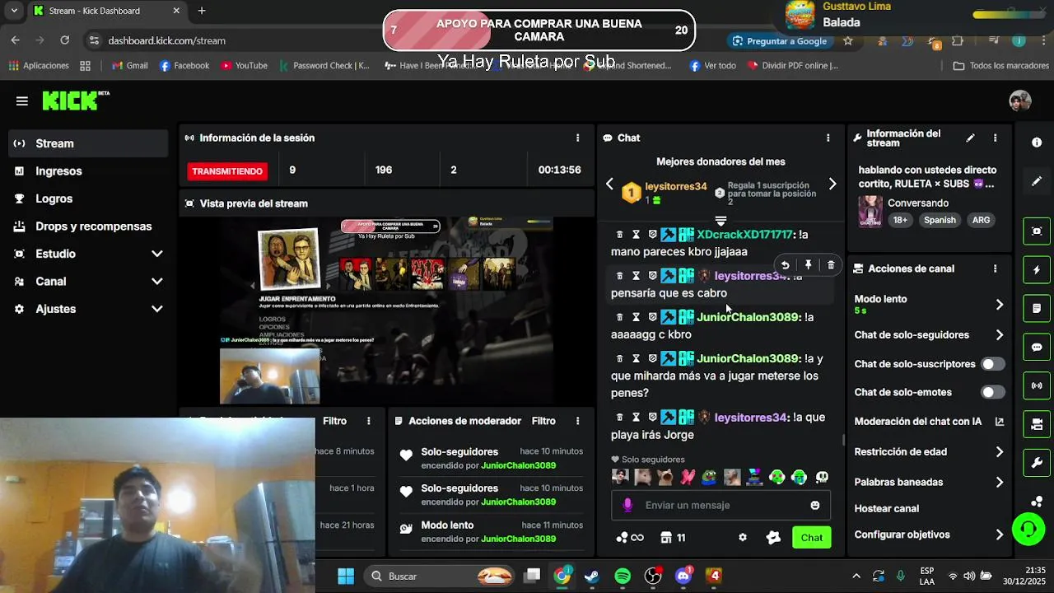Open the three-dot menu of the Información de la sesión panel
The width and height of the screenshot is (1054, 593).
[577, 138]
